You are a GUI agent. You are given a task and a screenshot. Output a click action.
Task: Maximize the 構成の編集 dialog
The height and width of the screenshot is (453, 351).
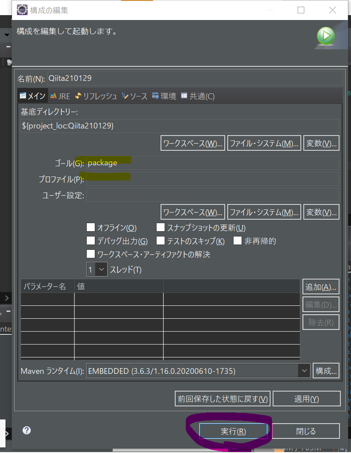301,10
